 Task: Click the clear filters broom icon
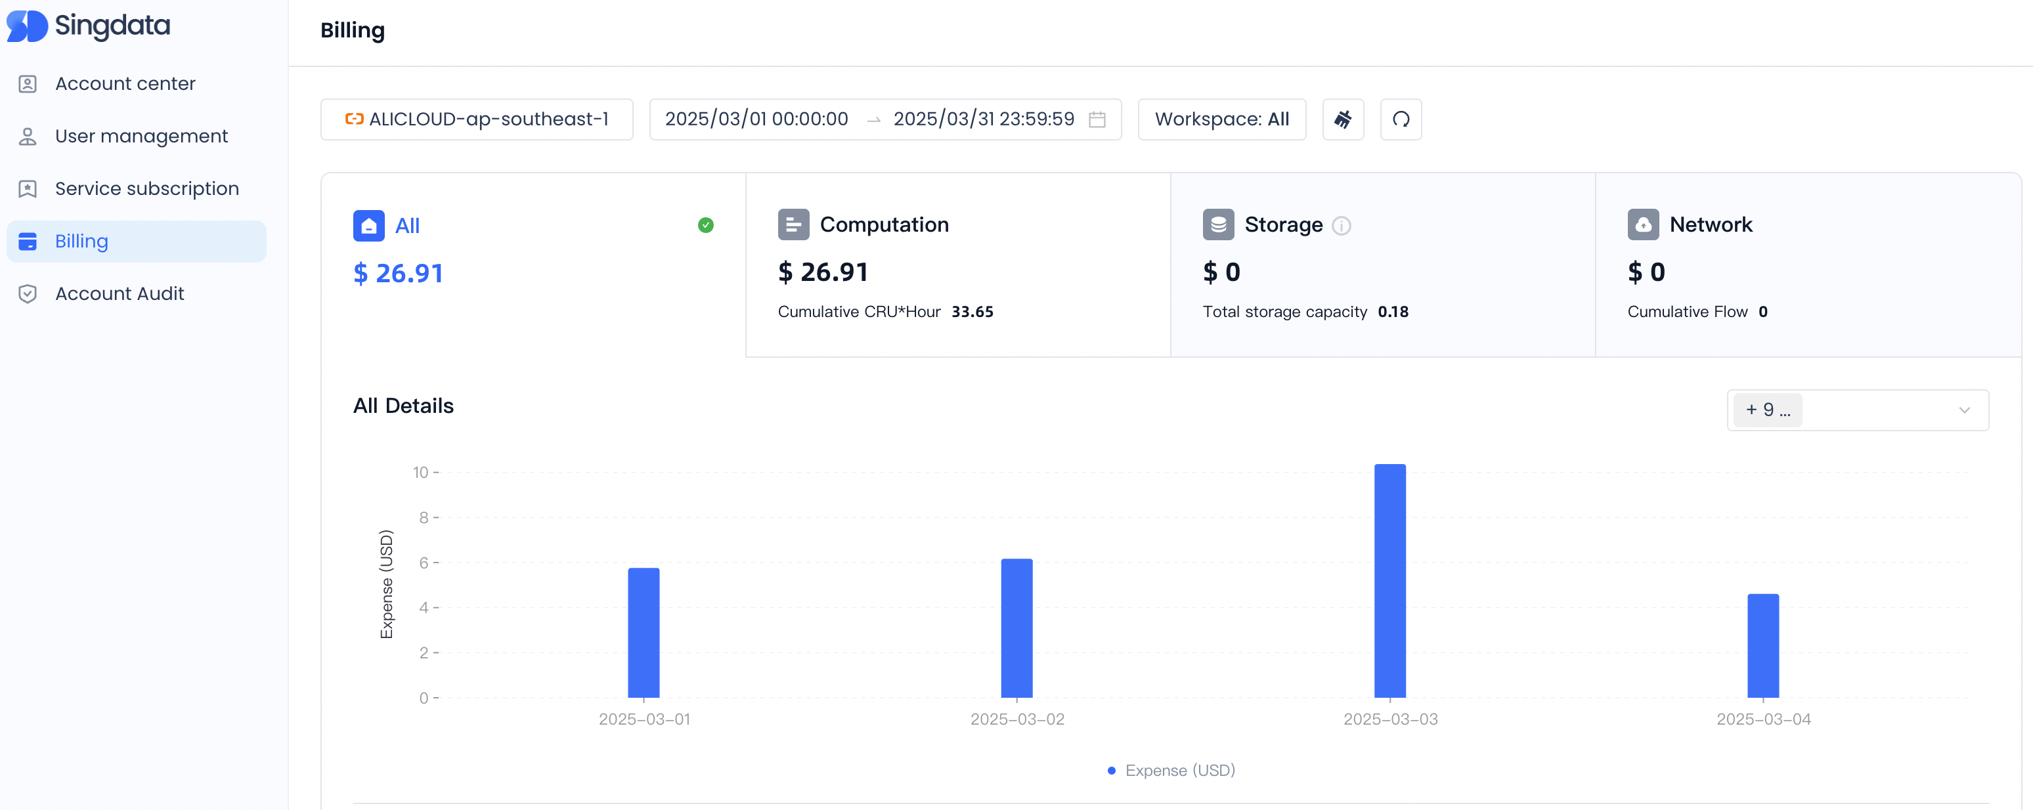point(1342,119)
